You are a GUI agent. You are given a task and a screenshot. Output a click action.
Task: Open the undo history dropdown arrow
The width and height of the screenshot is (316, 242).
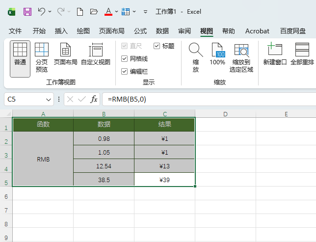pos(50,12)
